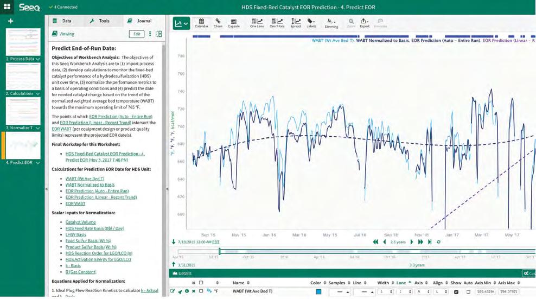This screenshot has height=299, width=536.
Task: Step display range forward half
Action: (412, 242)
